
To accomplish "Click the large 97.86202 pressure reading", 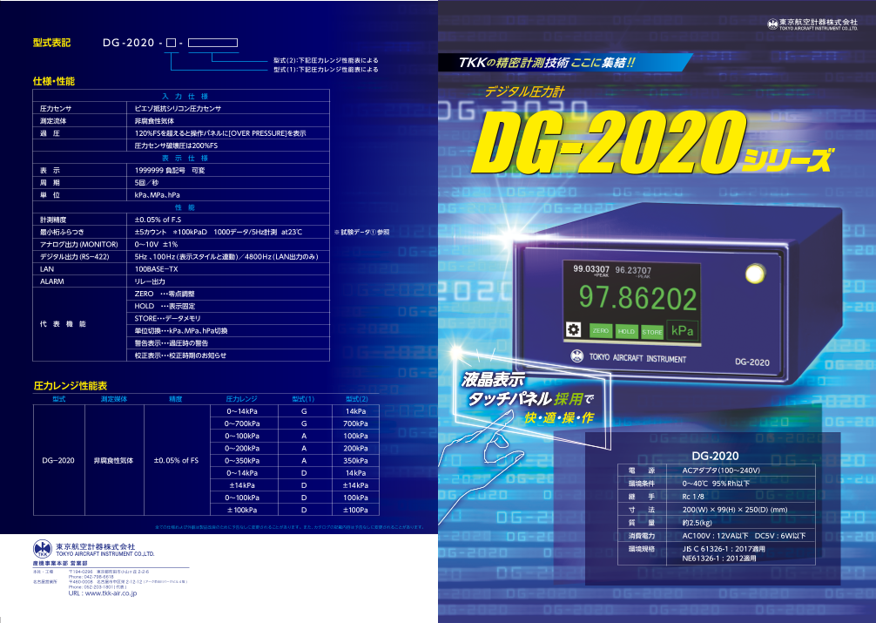I will (639, 299).
